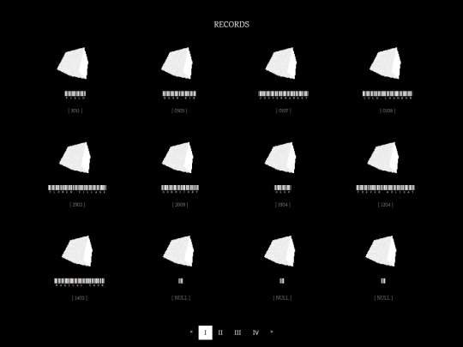Open the cube for record 1402

[x=77, y=251]
